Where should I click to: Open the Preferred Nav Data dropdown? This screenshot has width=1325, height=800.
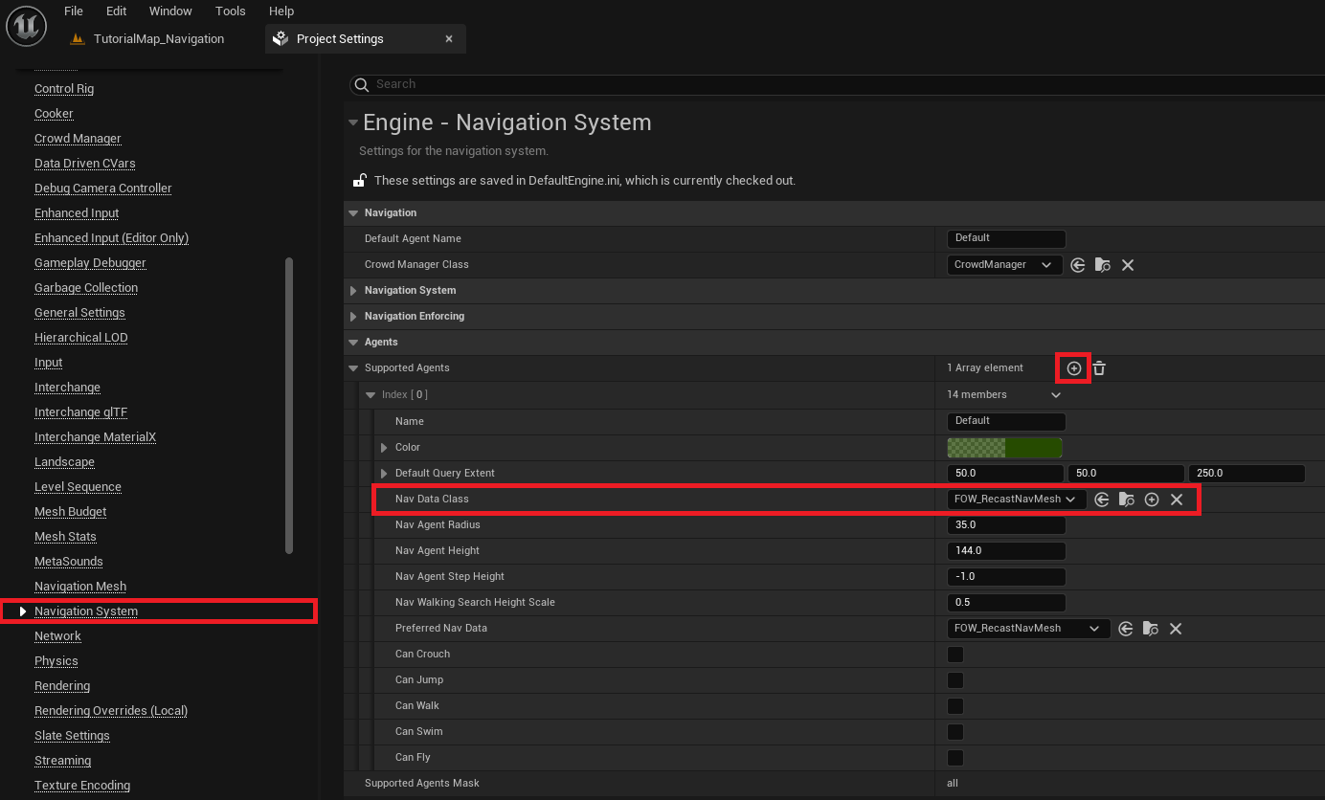point(1028,629)
